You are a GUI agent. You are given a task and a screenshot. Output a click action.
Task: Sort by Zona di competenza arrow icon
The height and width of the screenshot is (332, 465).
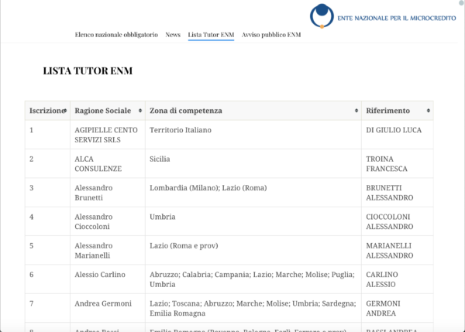356,111
